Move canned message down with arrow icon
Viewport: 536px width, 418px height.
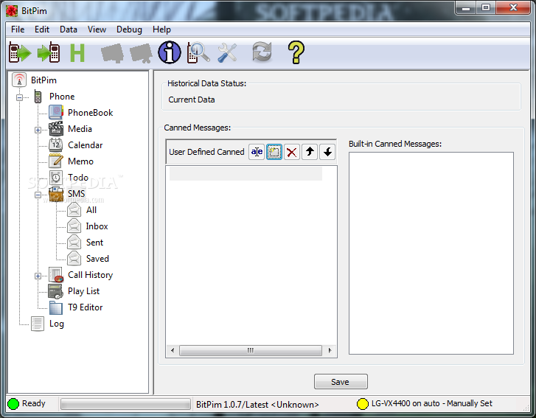[327, 152]
